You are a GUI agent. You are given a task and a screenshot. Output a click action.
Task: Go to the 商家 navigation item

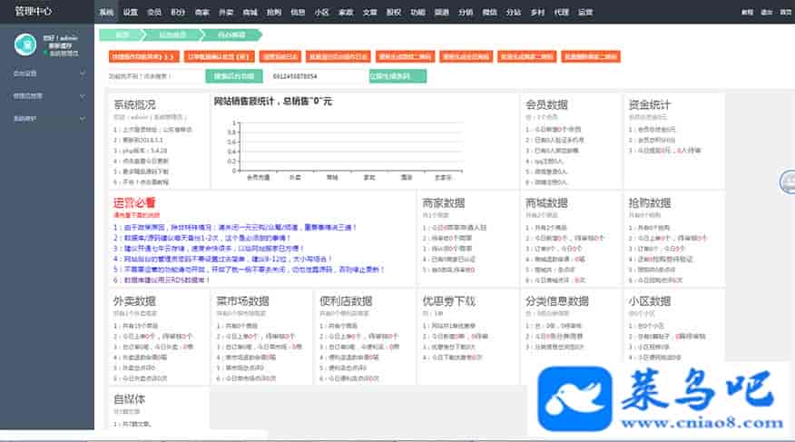point(201,13)
